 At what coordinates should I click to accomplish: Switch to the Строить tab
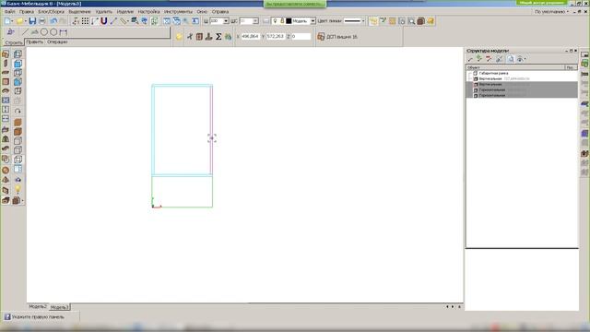(14, 42)
